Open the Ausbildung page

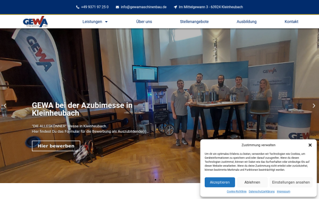[x=246, y=22]
